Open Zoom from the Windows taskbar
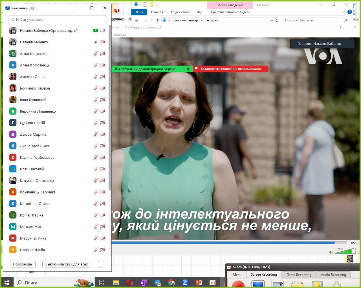Image resolution: width=361 pixels, height=288 pixels. [x=185, y=282]
